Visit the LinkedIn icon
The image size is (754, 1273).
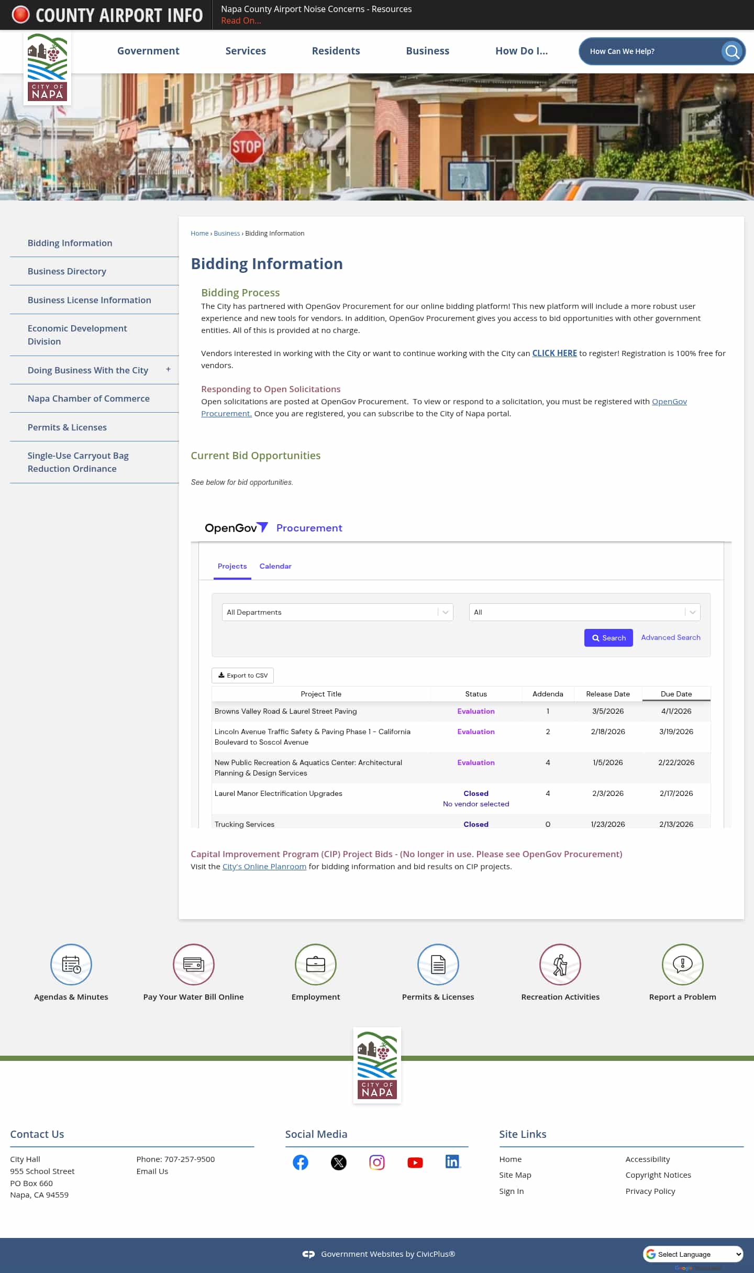point(453,1161)
